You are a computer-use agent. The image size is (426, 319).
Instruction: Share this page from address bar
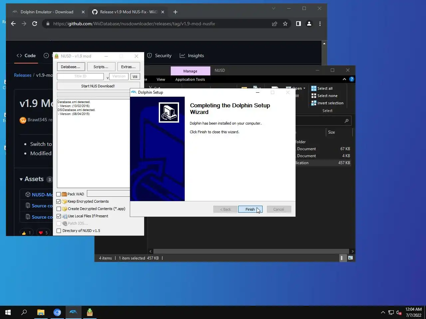click(275, 24)
